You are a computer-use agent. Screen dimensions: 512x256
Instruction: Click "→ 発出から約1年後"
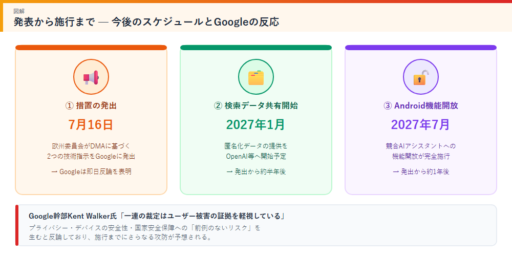pos(420,172)
